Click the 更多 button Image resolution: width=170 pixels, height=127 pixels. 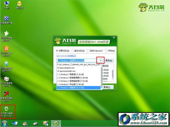[x=109, y=61]
